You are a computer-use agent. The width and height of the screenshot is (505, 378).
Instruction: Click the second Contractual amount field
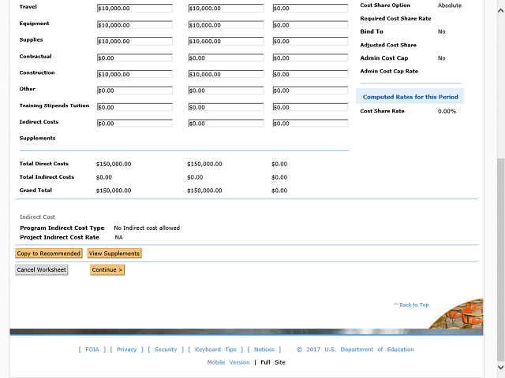click(226, 57)
